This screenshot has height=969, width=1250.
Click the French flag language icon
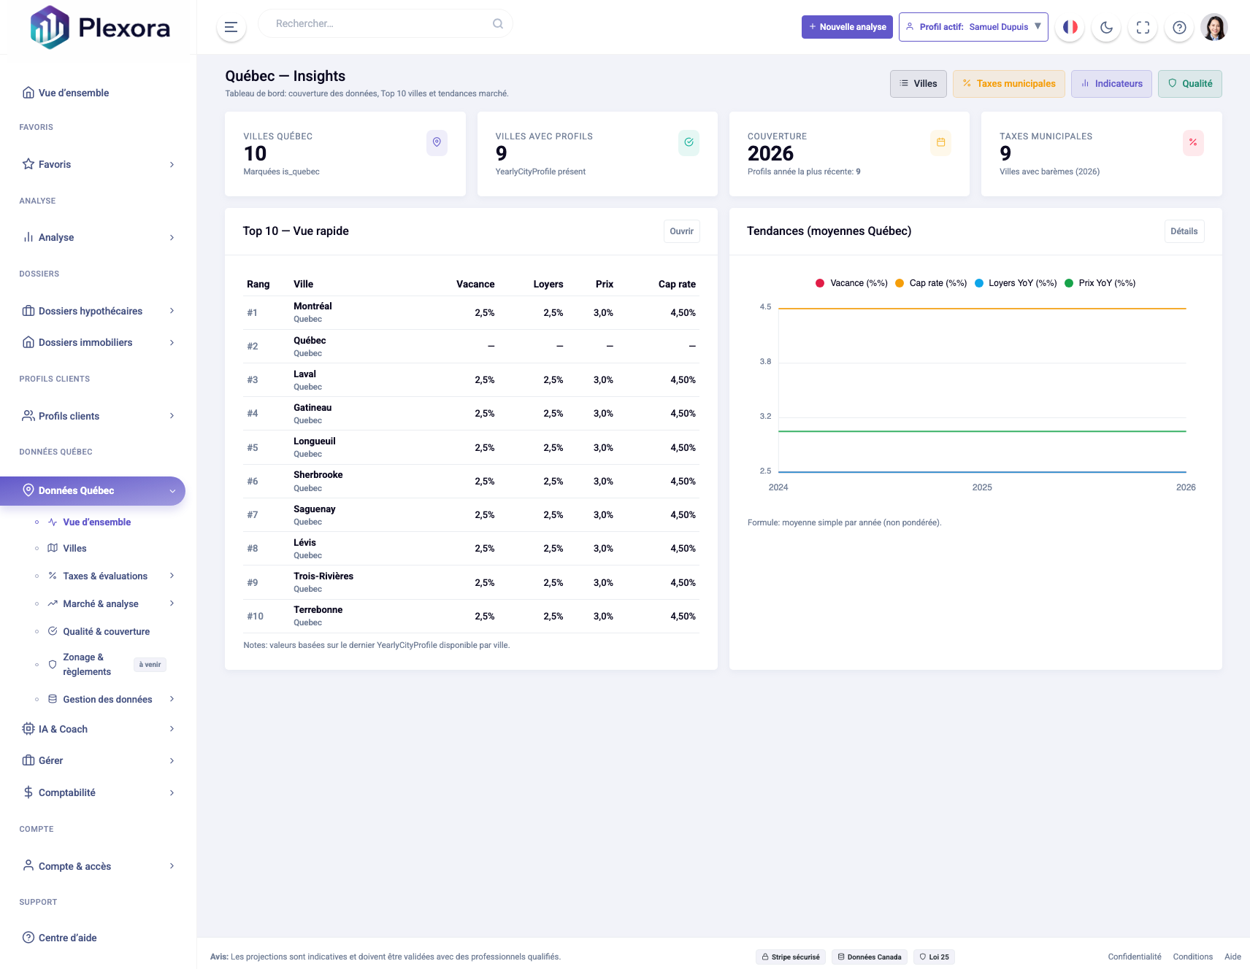[1070, 27]
